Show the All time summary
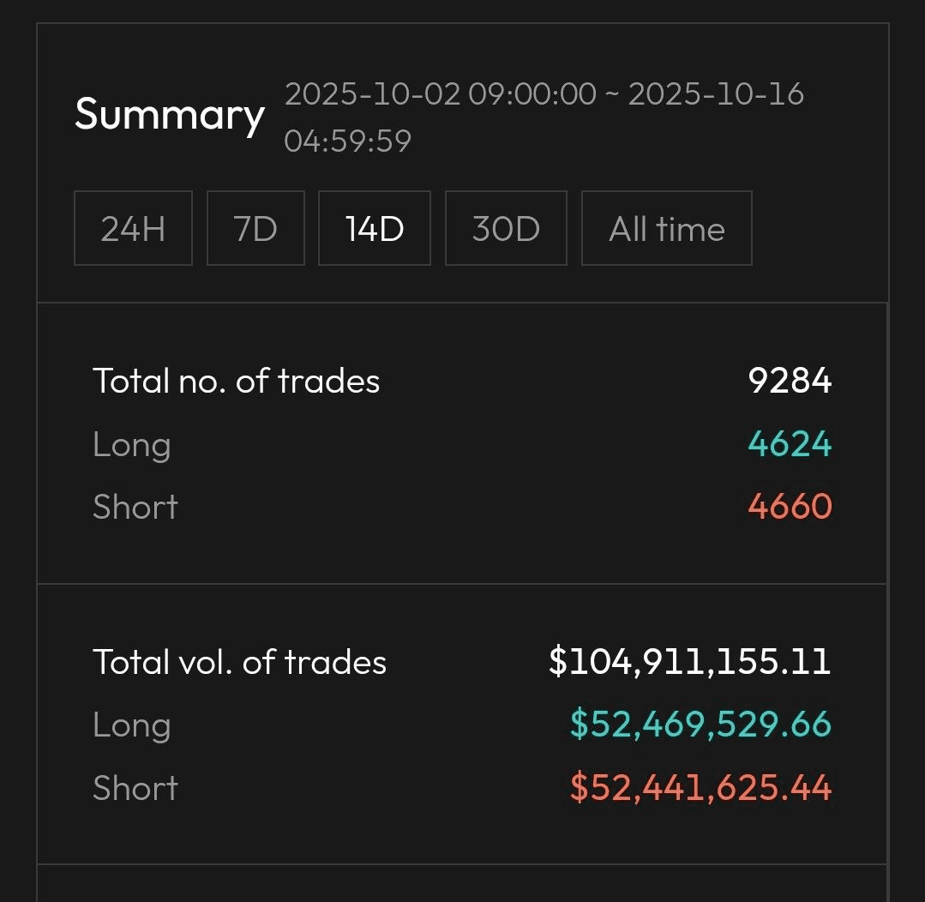925x902 pixels. [x=666, y=228]
